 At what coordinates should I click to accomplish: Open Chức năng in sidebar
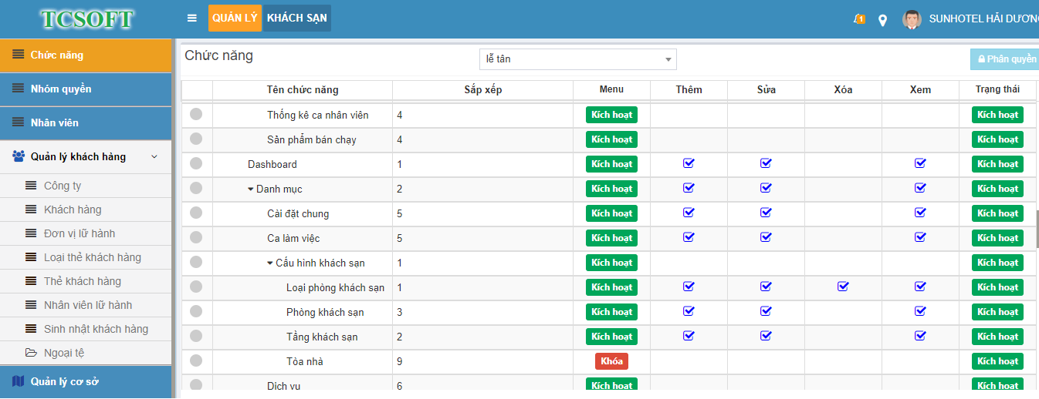(x=86, y=55)
